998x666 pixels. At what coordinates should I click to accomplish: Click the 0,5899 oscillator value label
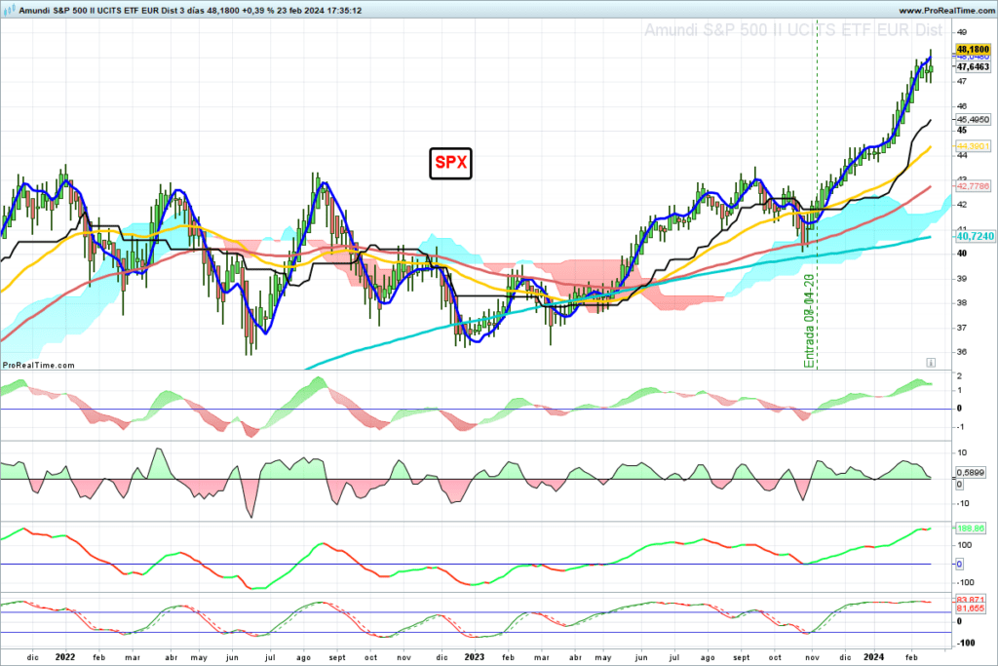pyautogui.click(x=971, y=472)
